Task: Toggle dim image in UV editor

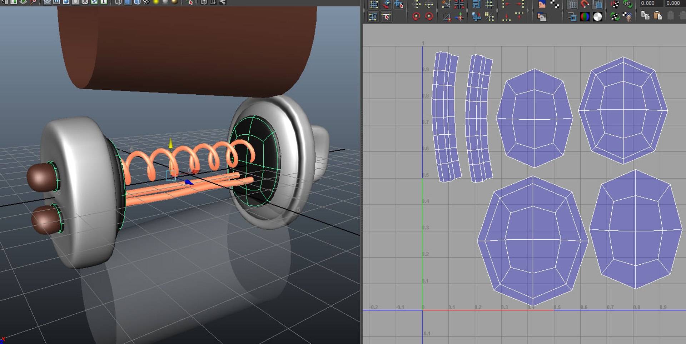Action: [542, 16]
